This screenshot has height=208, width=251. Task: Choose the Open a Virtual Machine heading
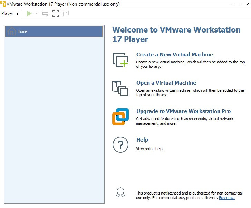coord(166,83)
